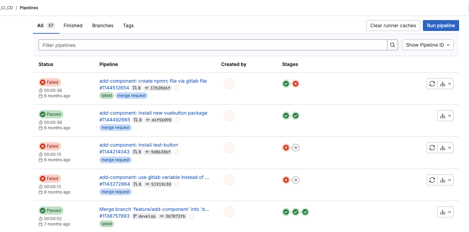This screenshot has height=232, width=469.
Task: Switch to the Branches tab
Action: [x=103, y=26]
